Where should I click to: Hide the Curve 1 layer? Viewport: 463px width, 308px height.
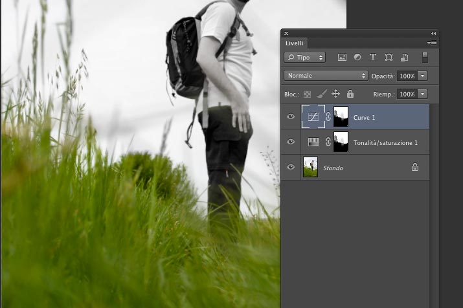pos(291,116)
